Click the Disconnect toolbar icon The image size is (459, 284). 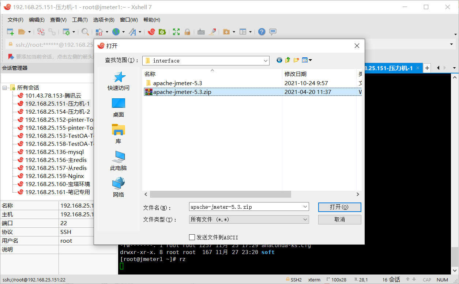(x=41, y=32)
